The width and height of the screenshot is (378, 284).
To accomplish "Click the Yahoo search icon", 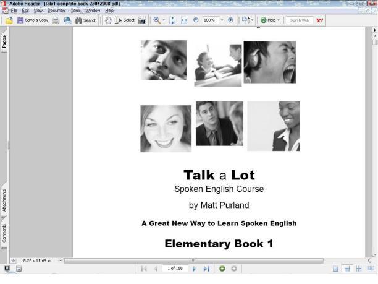I will [319, 20].
